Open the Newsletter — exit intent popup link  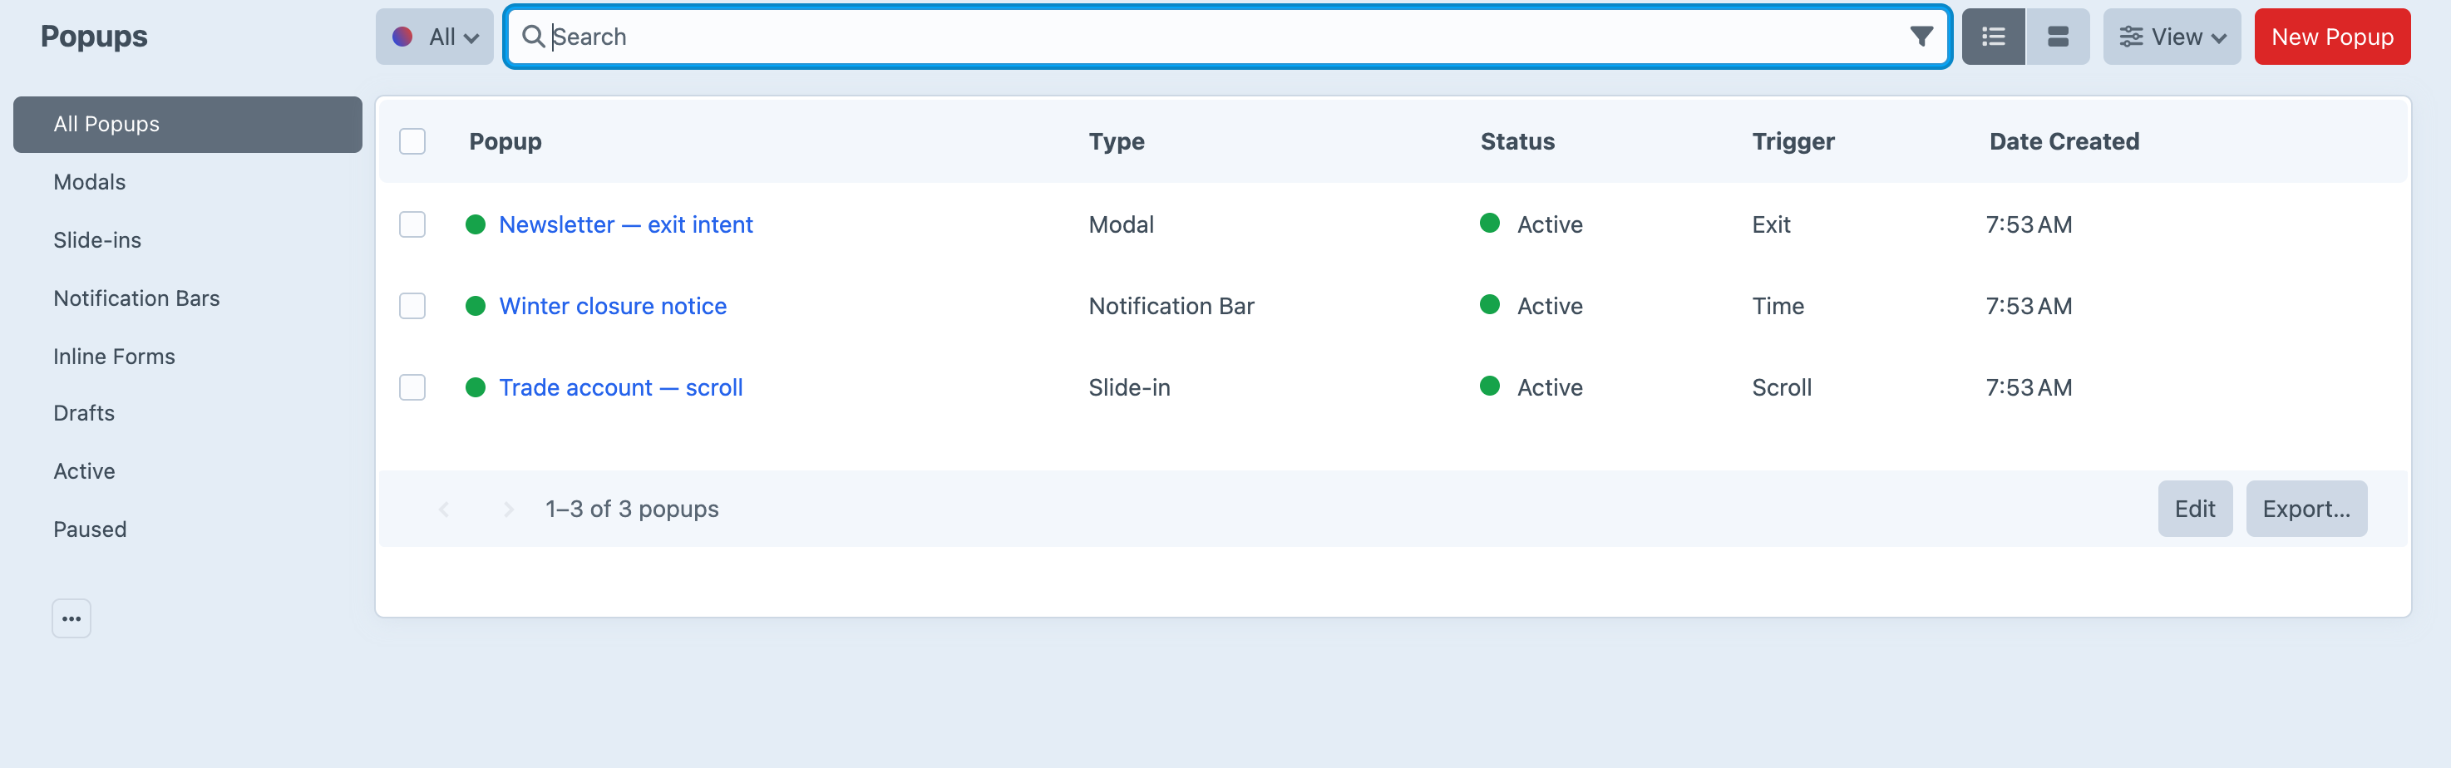(626, 224)
